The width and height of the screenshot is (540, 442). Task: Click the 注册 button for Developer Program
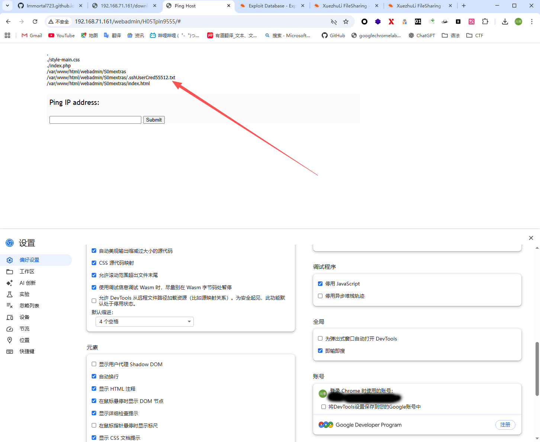coord(505,425)
